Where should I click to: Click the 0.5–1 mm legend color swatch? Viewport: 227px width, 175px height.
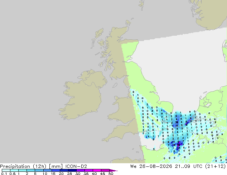coord(14,170)
